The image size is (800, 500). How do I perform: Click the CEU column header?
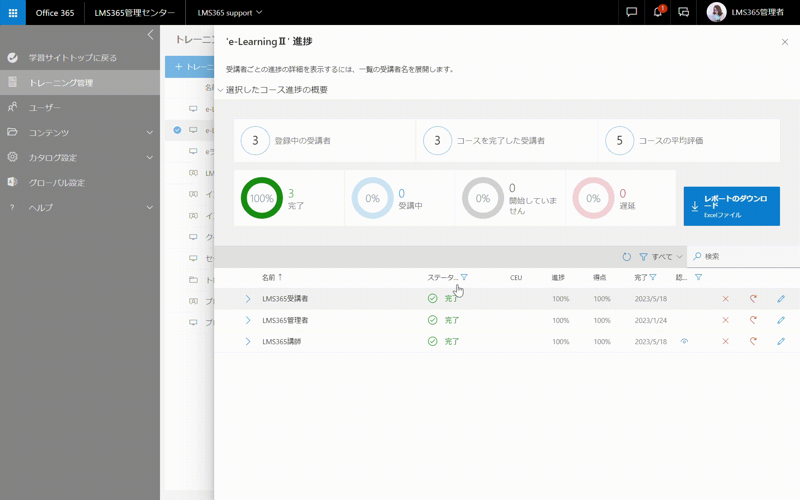coord(516,278)
